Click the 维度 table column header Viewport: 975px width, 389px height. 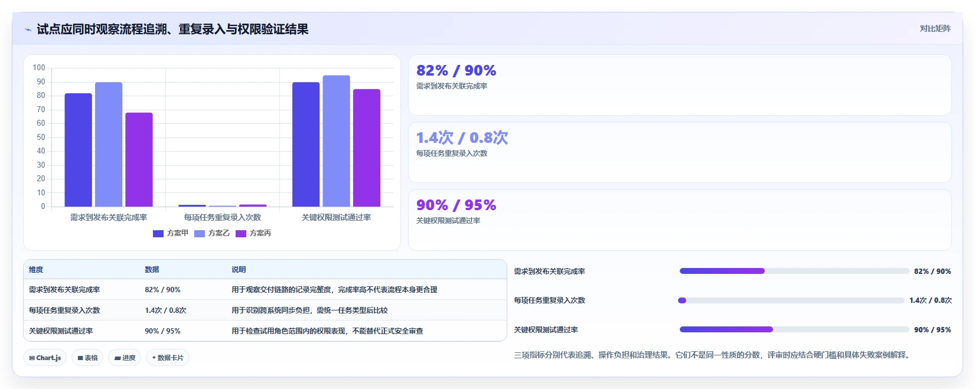pyautogui.click(x=36, y=270)
